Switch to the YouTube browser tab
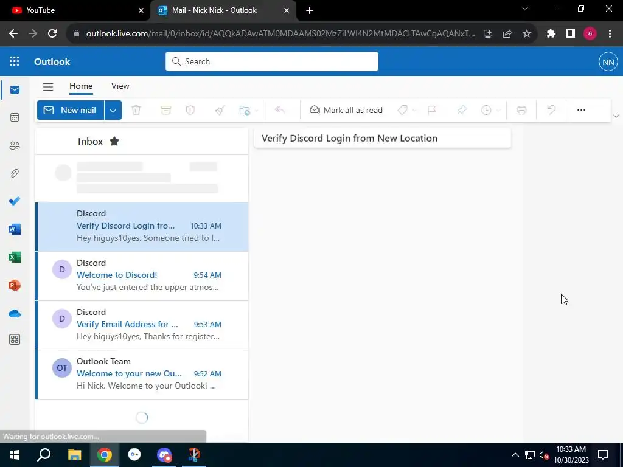 pos(75,10)
